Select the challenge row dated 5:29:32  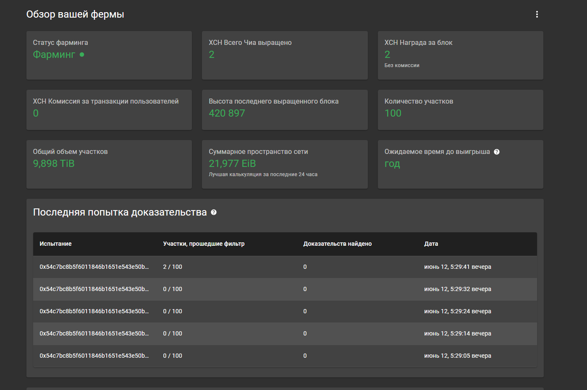point(285,289)
